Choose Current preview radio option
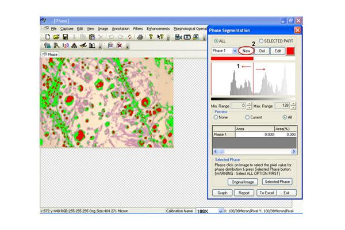This screenshot has height=230, width=345. click(247, 117)
